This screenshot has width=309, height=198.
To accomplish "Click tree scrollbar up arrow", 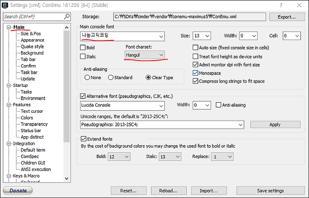I will [67, 27].
